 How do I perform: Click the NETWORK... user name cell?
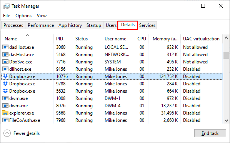point(117,55)
